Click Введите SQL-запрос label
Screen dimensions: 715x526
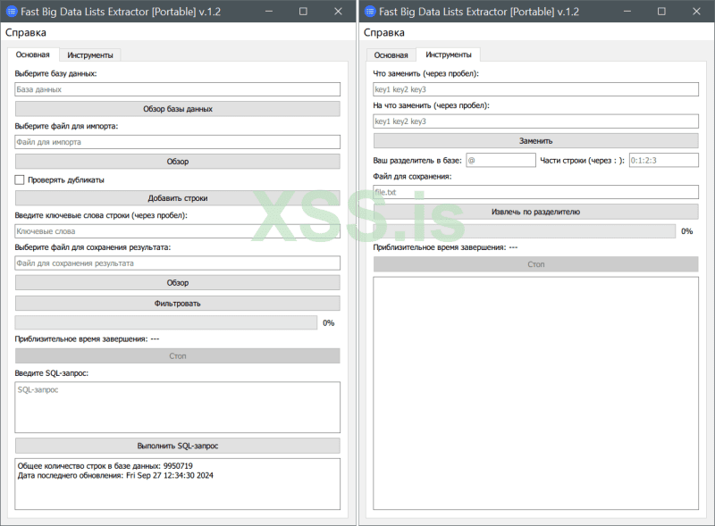(x=52, y=373)
